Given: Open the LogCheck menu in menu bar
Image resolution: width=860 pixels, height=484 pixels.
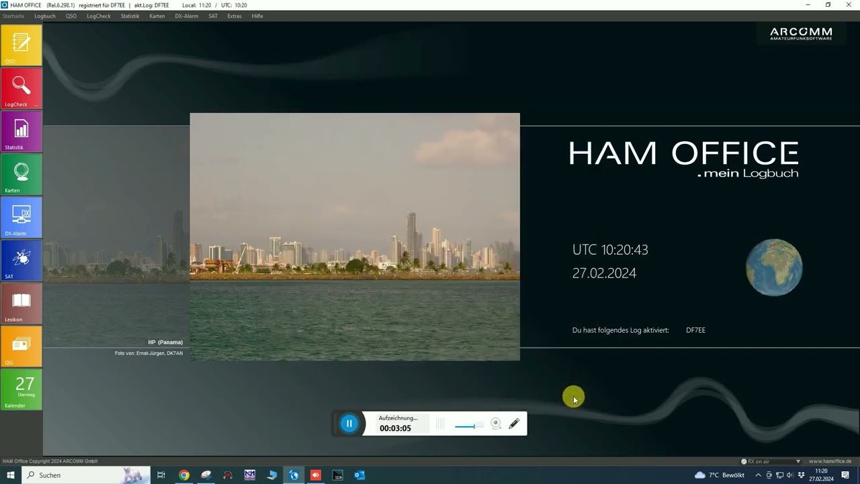Looking at the screenshot, I should [99, 16].
